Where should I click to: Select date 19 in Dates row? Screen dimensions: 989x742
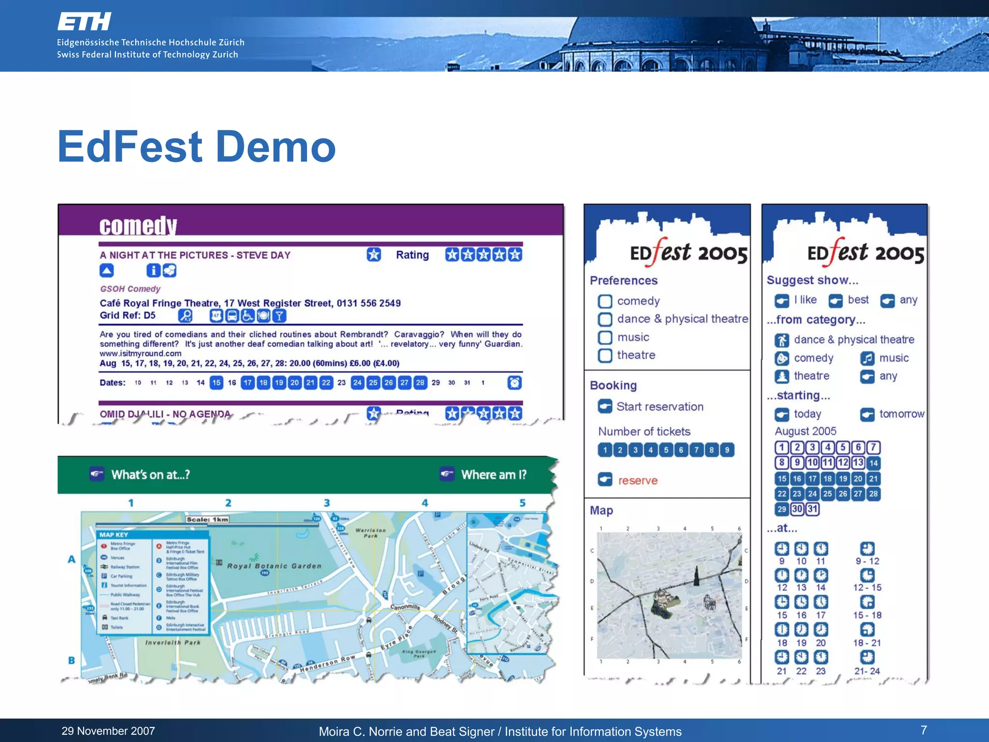coord(279,383)
